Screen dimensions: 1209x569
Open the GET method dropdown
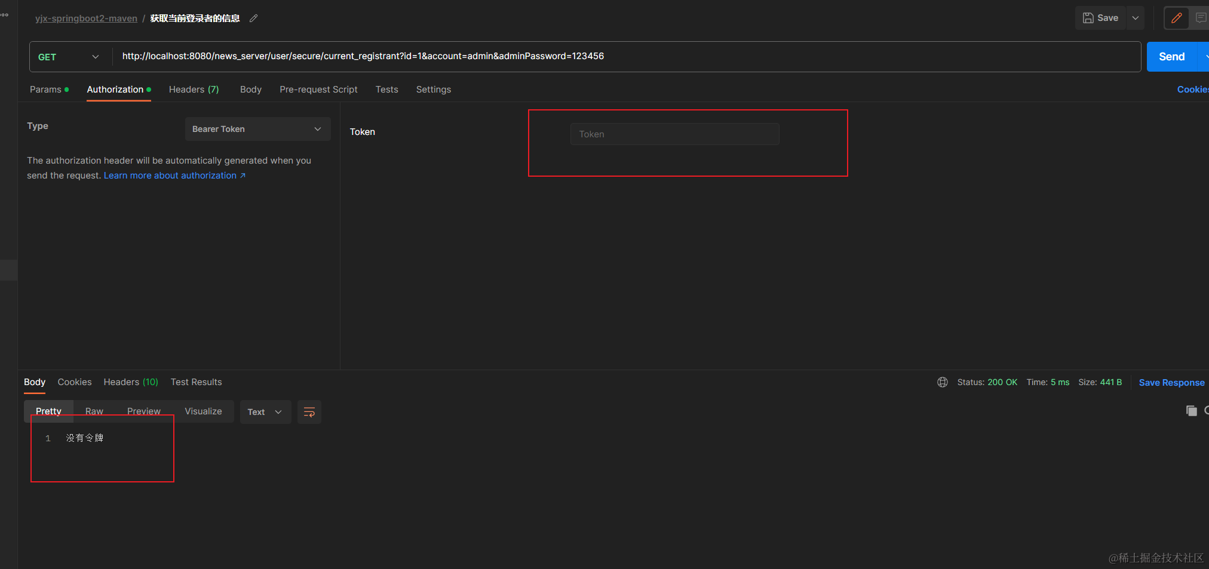click(x=69, y=57)
